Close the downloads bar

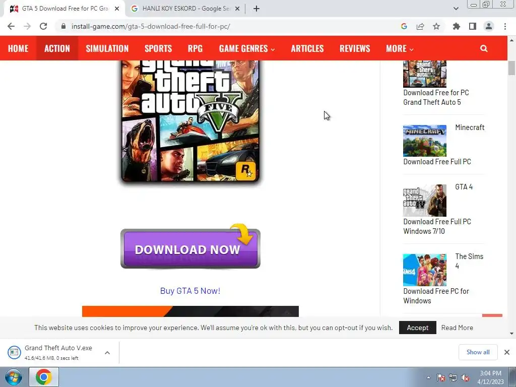[x=507, y=352]
